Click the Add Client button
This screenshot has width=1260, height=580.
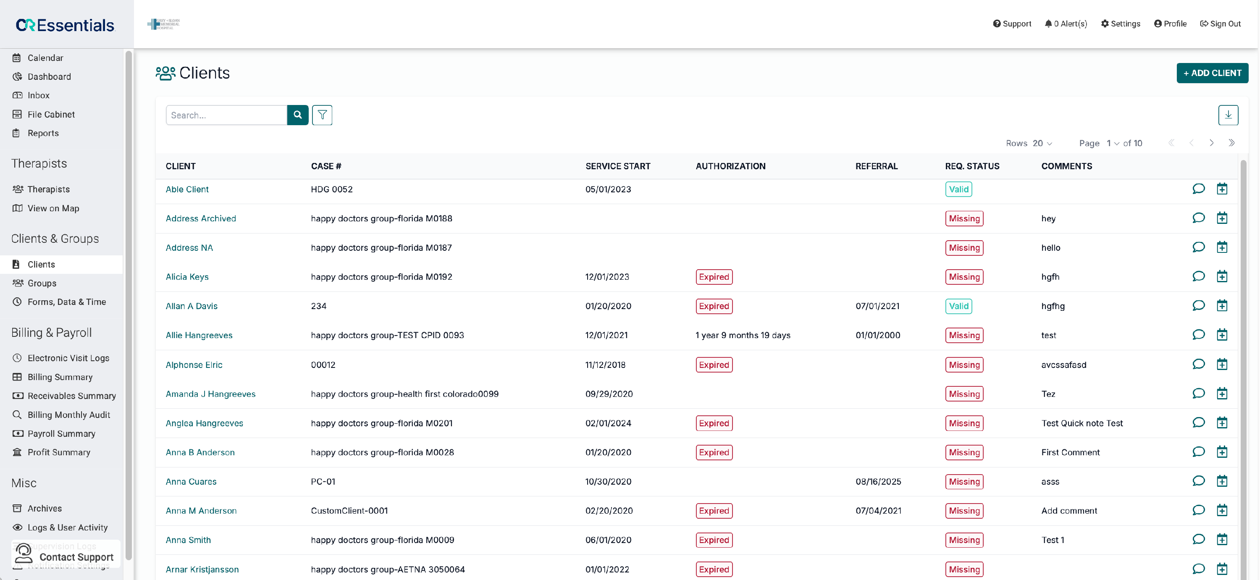tap(1212, 73)
